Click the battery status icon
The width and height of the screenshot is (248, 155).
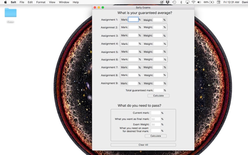click(212, 2)
